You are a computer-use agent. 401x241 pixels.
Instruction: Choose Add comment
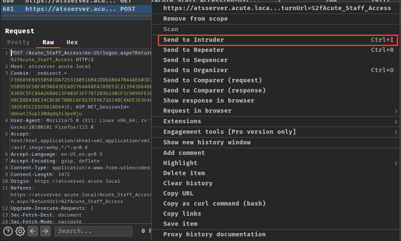276,153
